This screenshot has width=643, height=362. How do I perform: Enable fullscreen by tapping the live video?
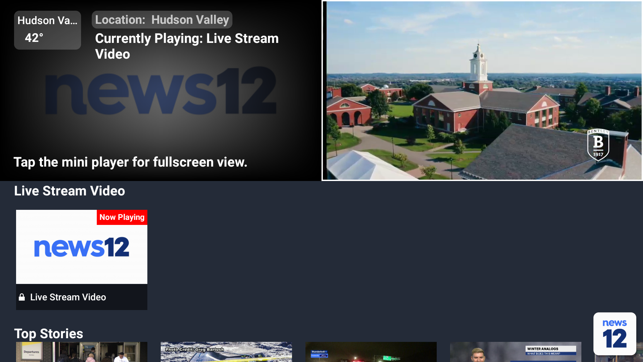tap(482, 90)
